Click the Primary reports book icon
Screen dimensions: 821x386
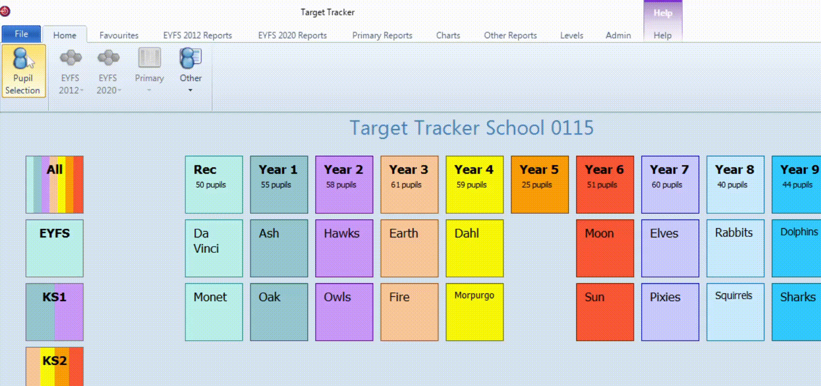pyautogui.click(x=149, y=58)
